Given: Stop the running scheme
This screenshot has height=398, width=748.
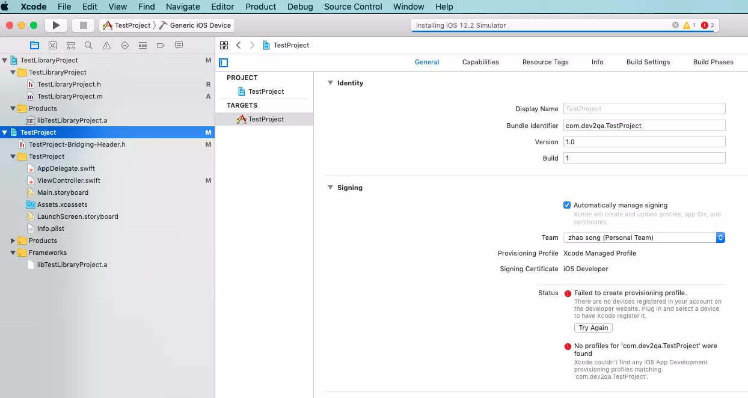Looking at the screenshot, I should point(84,25).
